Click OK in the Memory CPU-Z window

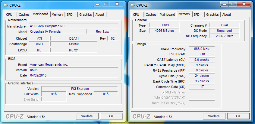click(238, 116)
